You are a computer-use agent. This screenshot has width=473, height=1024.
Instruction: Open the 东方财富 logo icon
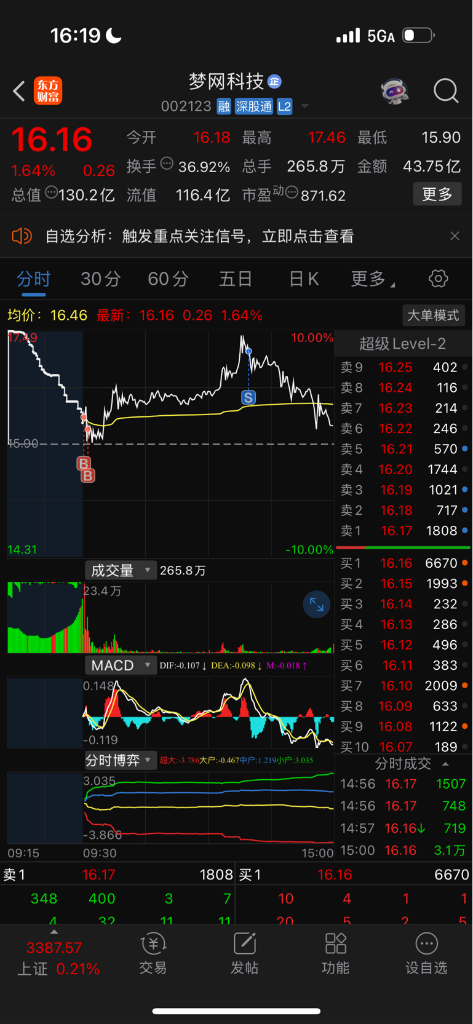(x=48, y=91)
